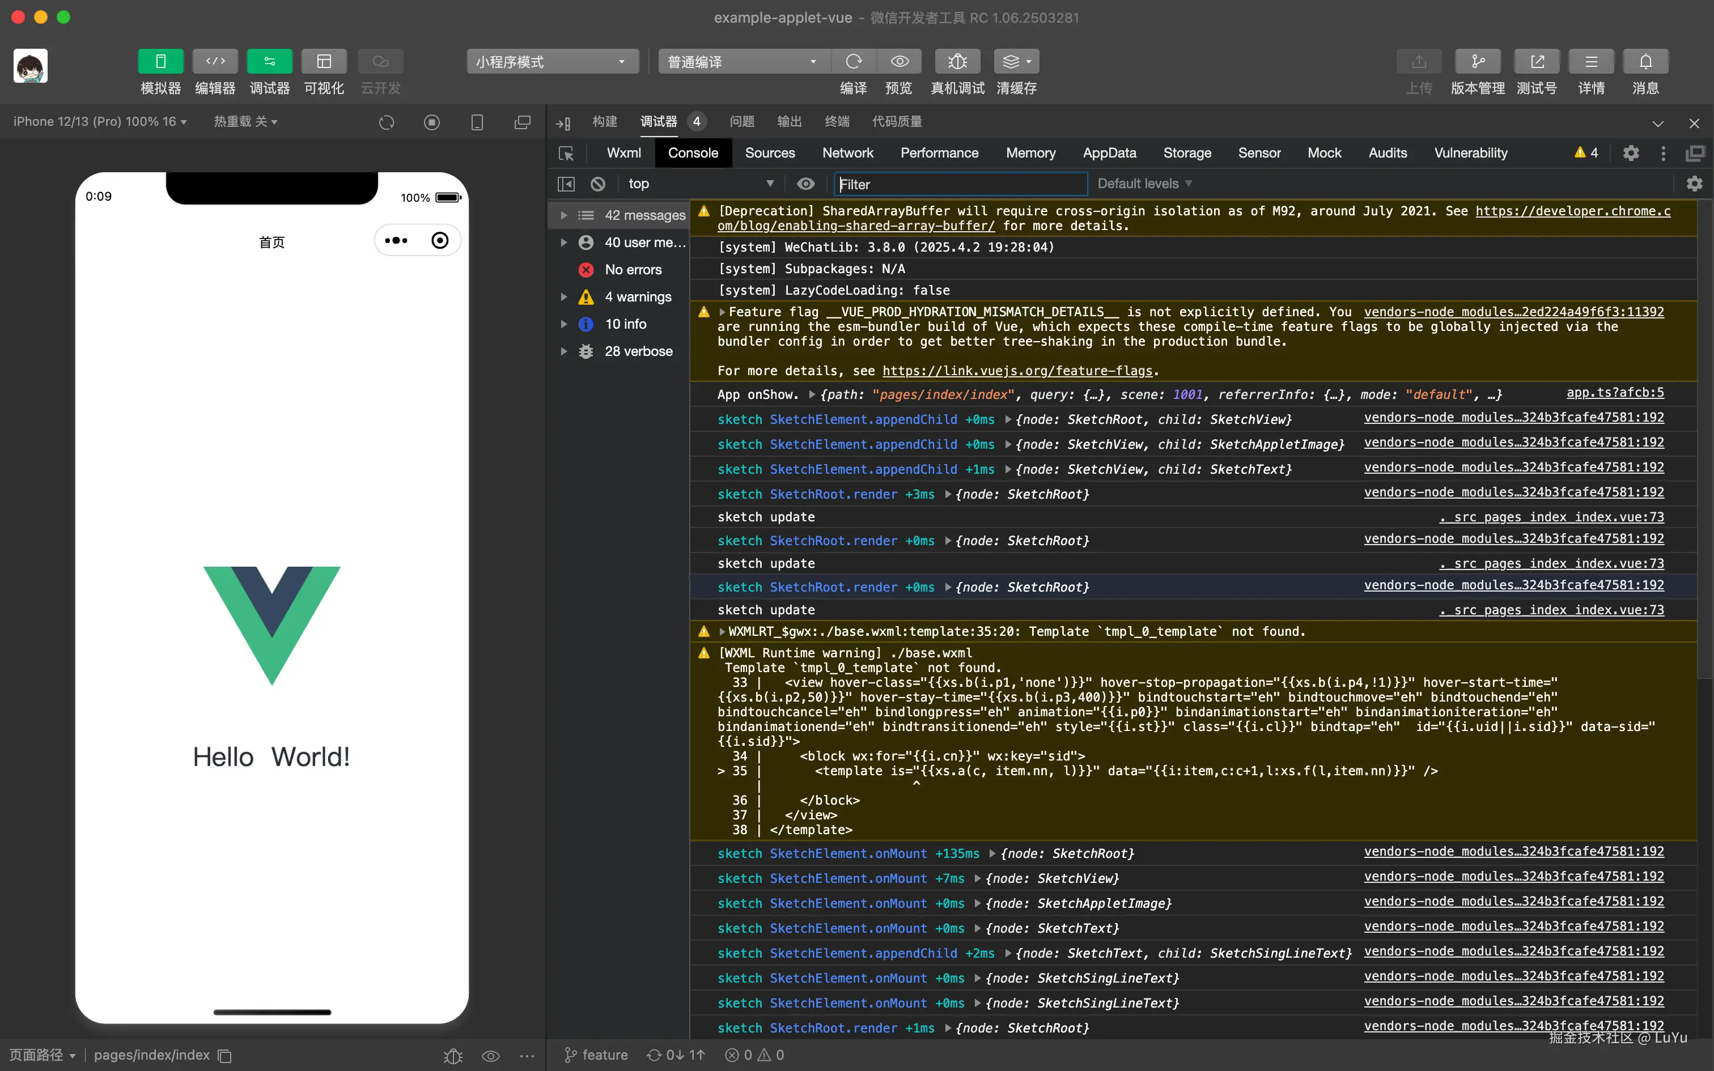Viewport: 1714px width, 1071px height.
Task: Open version management branch icon
Action: click(x=1478, y=62)
